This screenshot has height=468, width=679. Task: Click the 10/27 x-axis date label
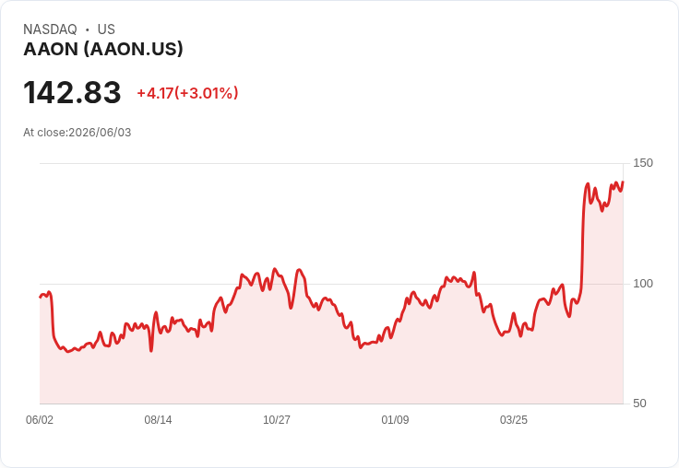(277, 419)
